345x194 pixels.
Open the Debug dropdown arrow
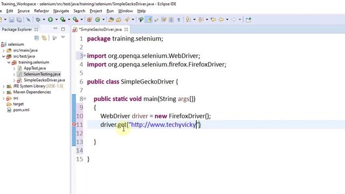(44, 20)
